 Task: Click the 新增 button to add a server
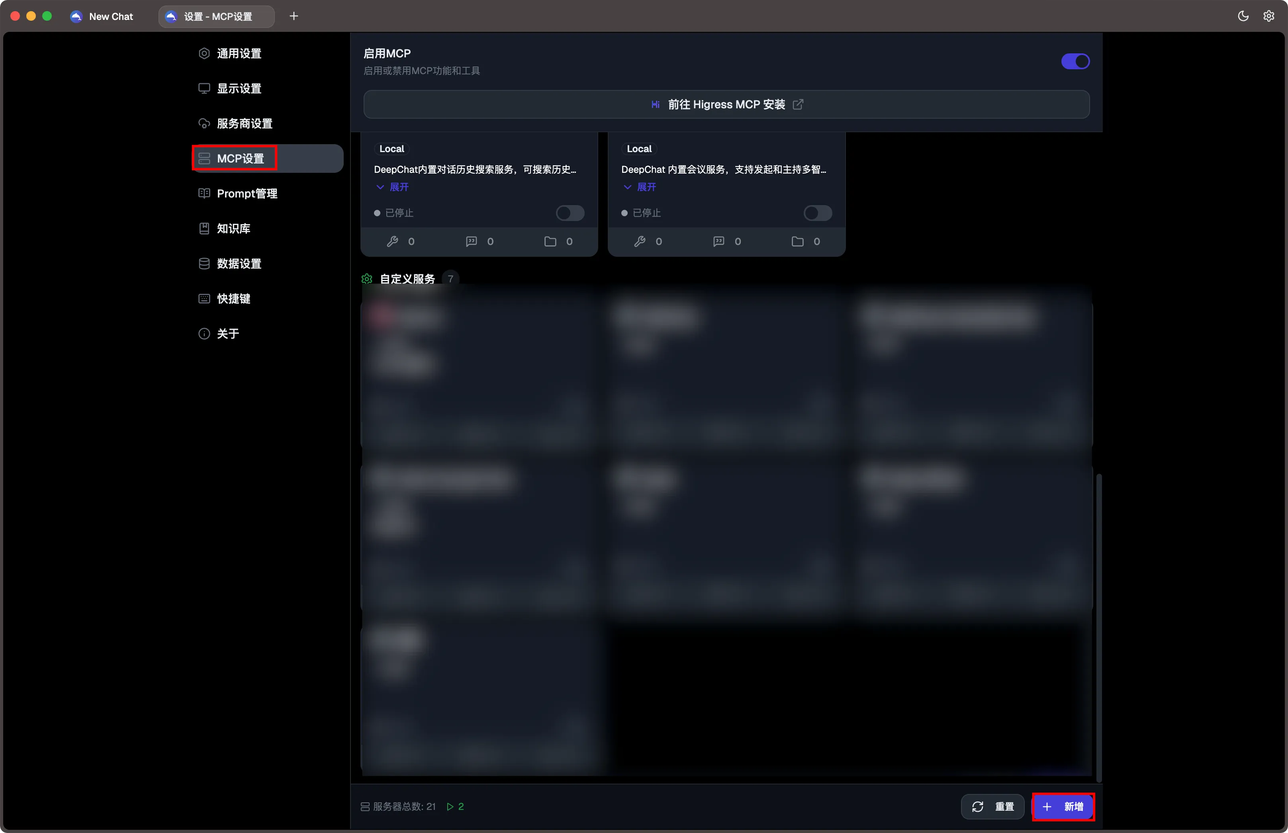coord(1063,806)
